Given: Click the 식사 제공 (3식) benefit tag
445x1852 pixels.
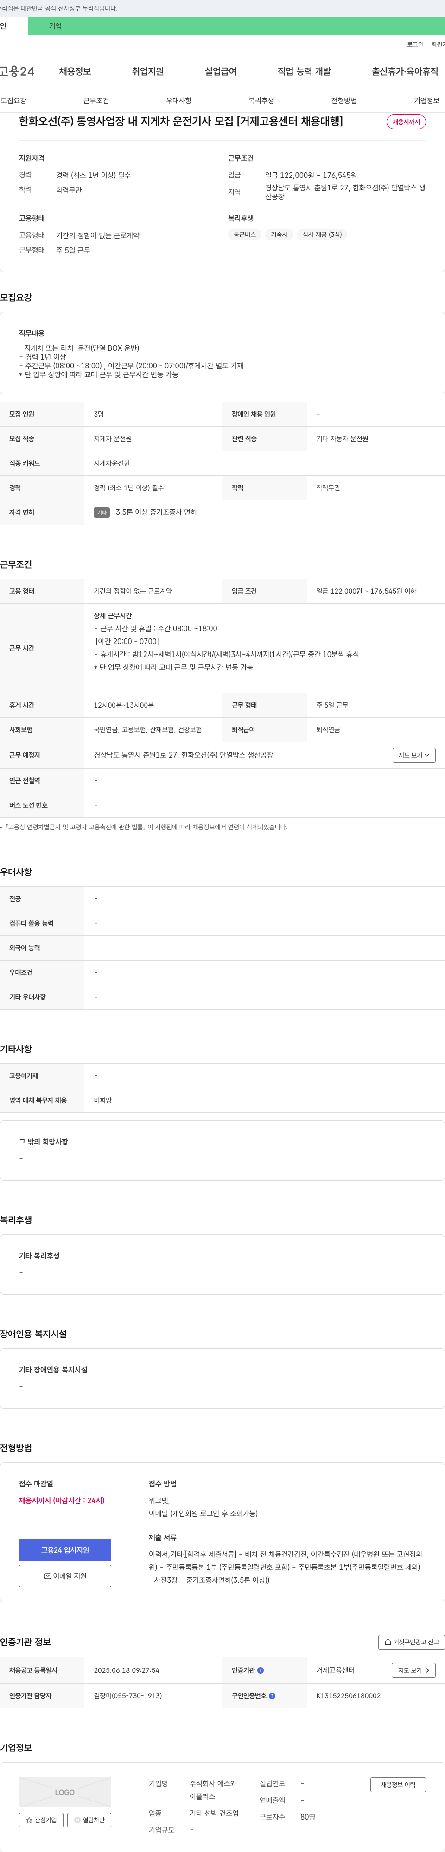Looking at the screenshot, I should [x=322, y=234].
